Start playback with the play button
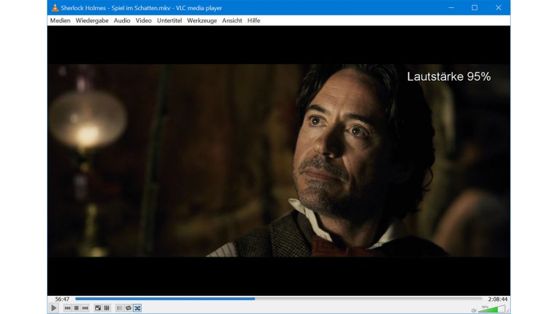The image size is (558, 314). pos(54,308)
